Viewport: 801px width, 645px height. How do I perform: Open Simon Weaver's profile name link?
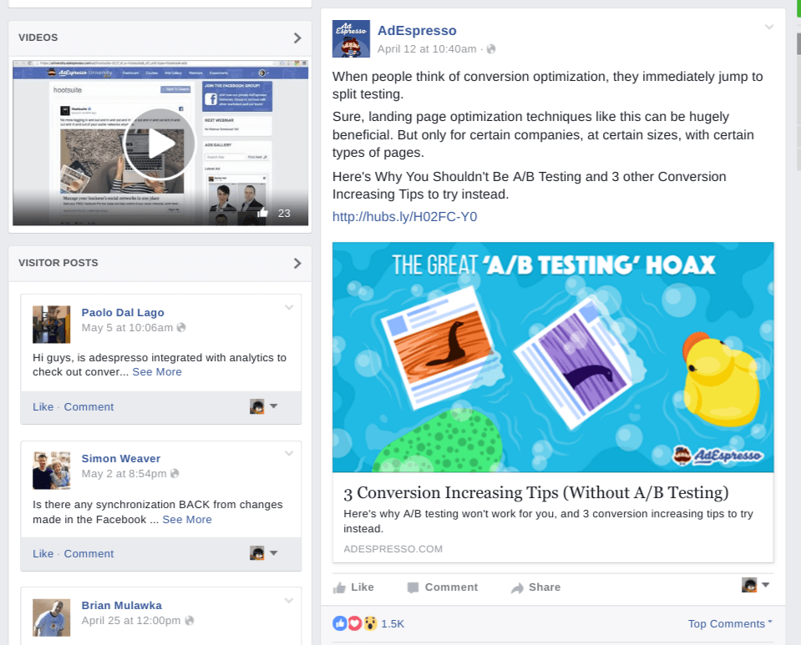pos(121,459)
